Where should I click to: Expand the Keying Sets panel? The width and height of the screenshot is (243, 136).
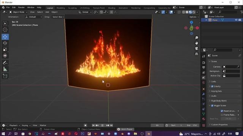(x=216, y=91)
